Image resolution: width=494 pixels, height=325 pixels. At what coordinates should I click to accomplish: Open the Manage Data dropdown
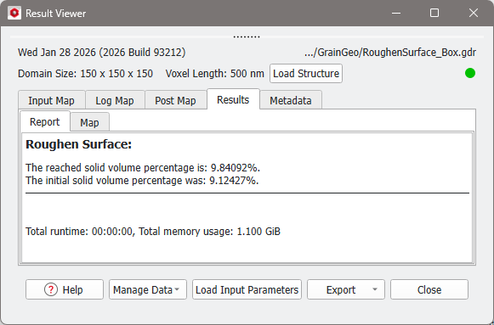148,289
